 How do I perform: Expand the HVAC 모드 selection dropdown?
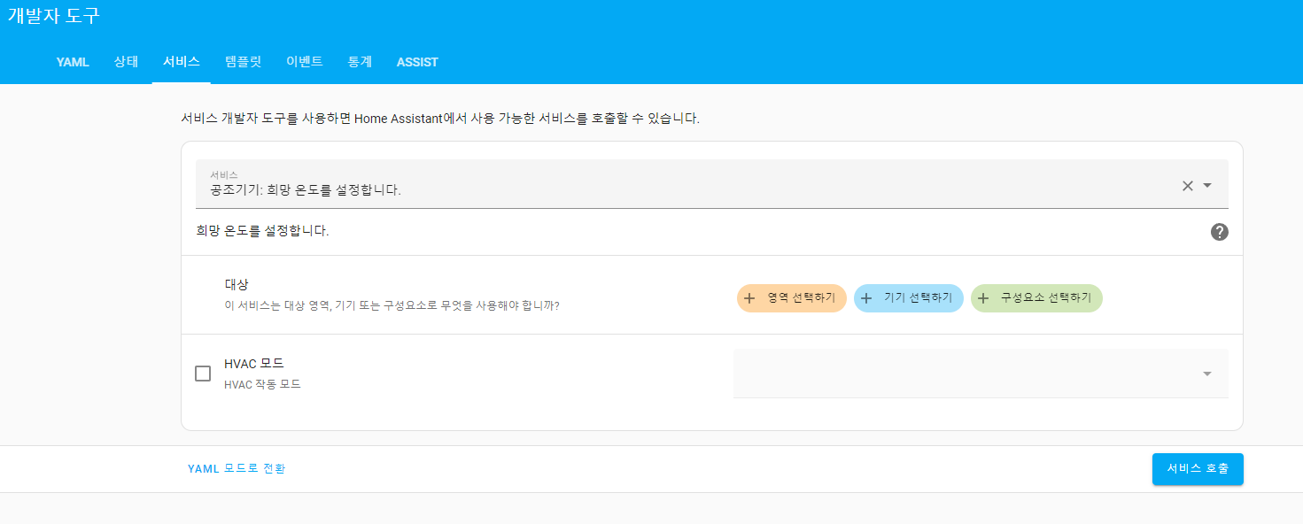point(981,374)
